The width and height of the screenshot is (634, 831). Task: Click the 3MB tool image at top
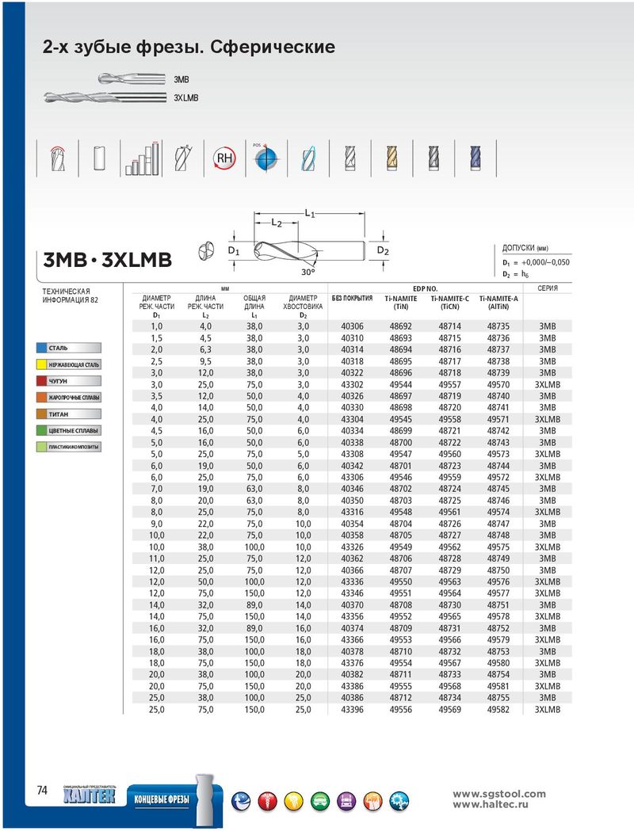tap(132, 79)
